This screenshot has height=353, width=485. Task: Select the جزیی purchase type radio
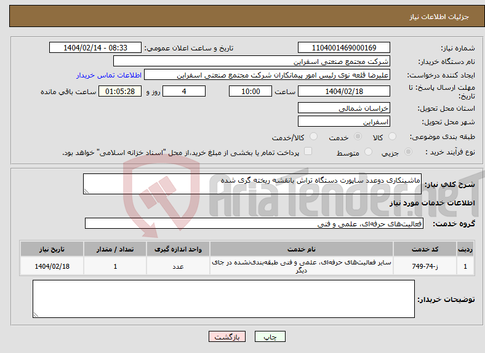408,151
